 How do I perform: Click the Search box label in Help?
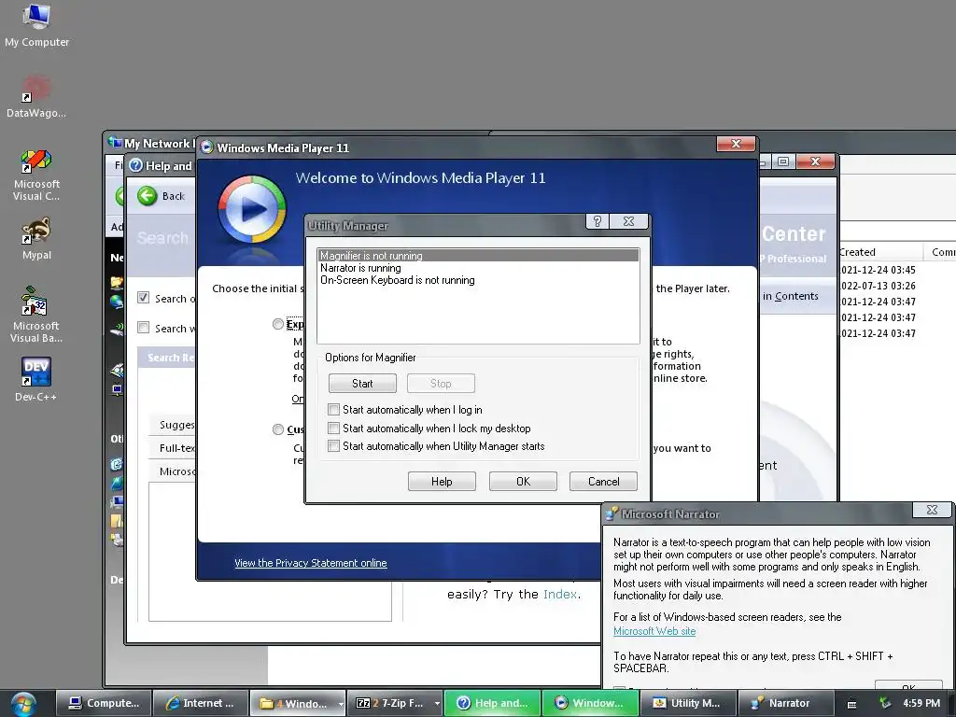click(x=162, y=238)
